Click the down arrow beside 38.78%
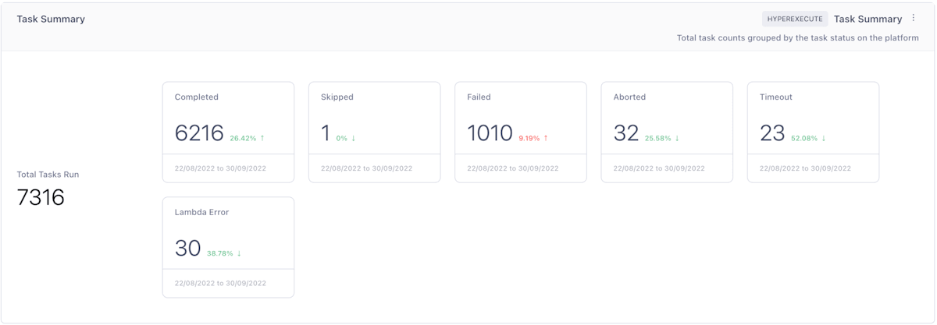This screenshot has width=937, height=325. pos(239,253)
